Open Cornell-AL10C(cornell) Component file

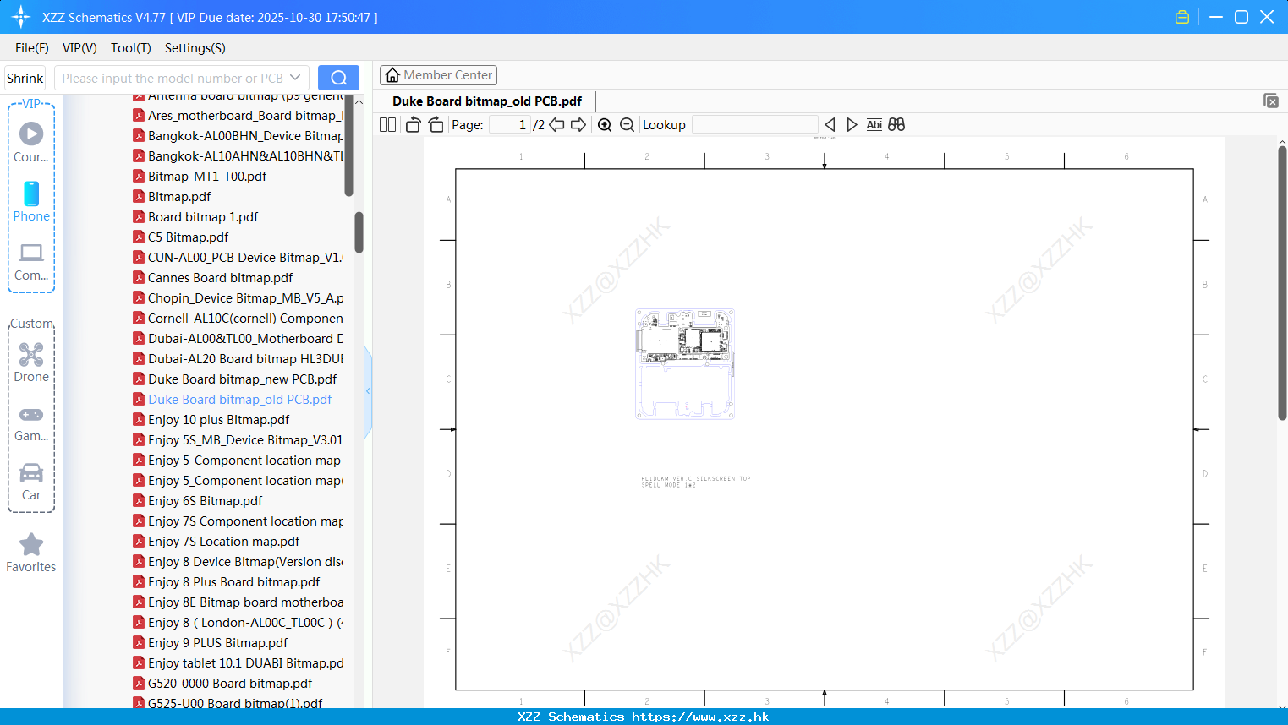click(238, 319)
